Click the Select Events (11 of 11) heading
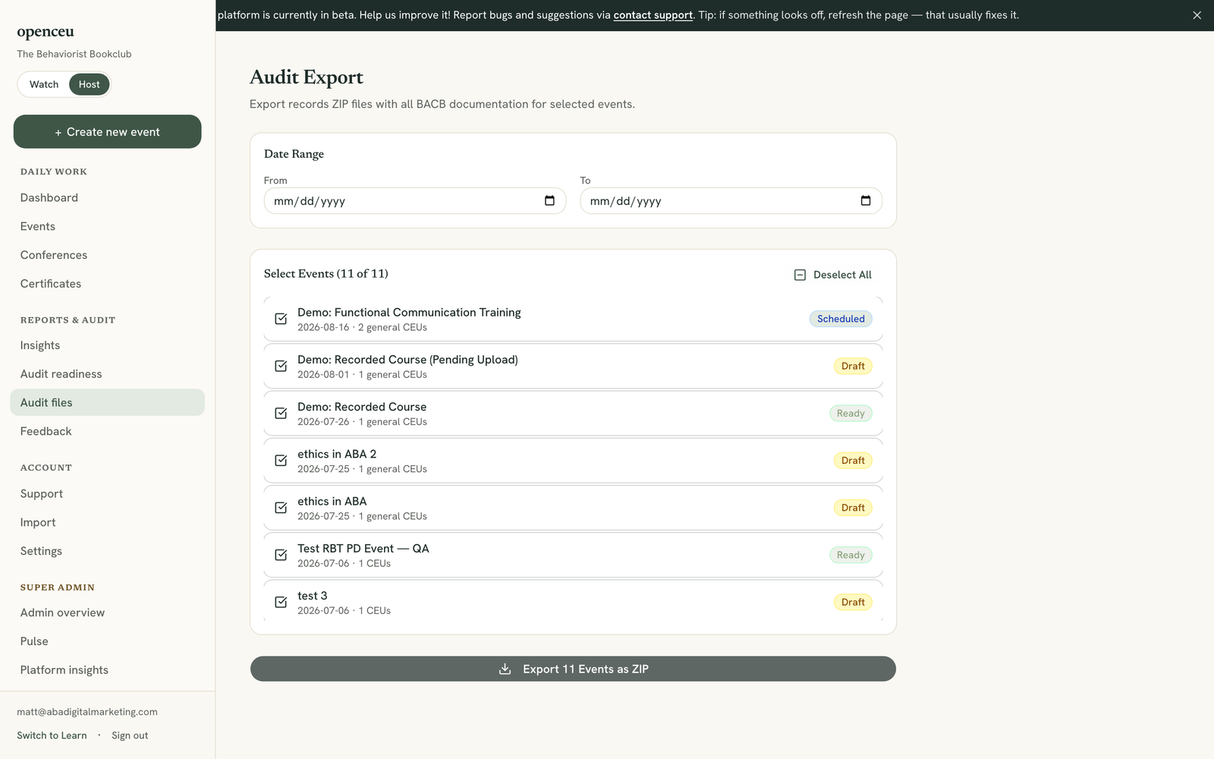Image resolution: width=1214 pixels, height=759 pixels. [x=326, y=273]
